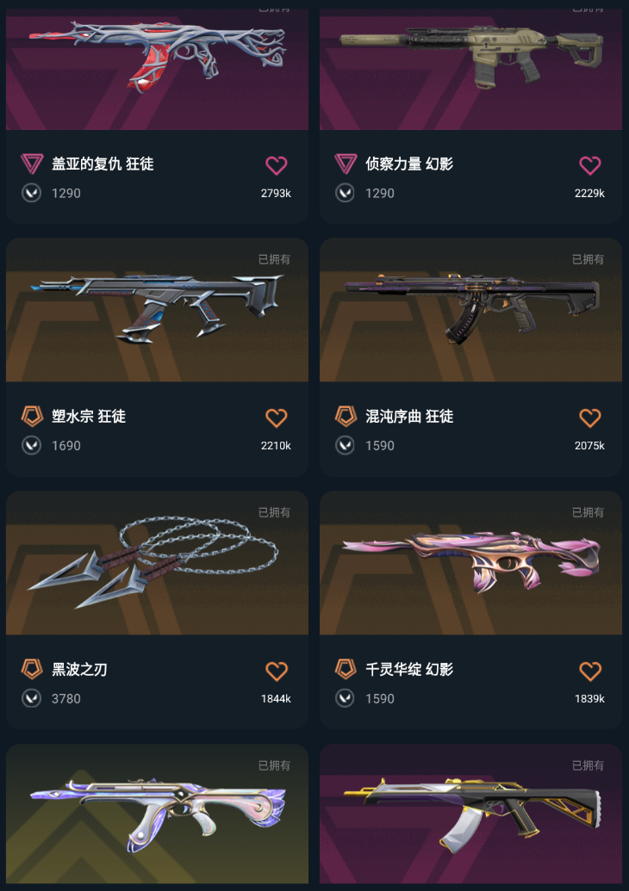Click the VP currency icon next to 3780

click(31, 698)
